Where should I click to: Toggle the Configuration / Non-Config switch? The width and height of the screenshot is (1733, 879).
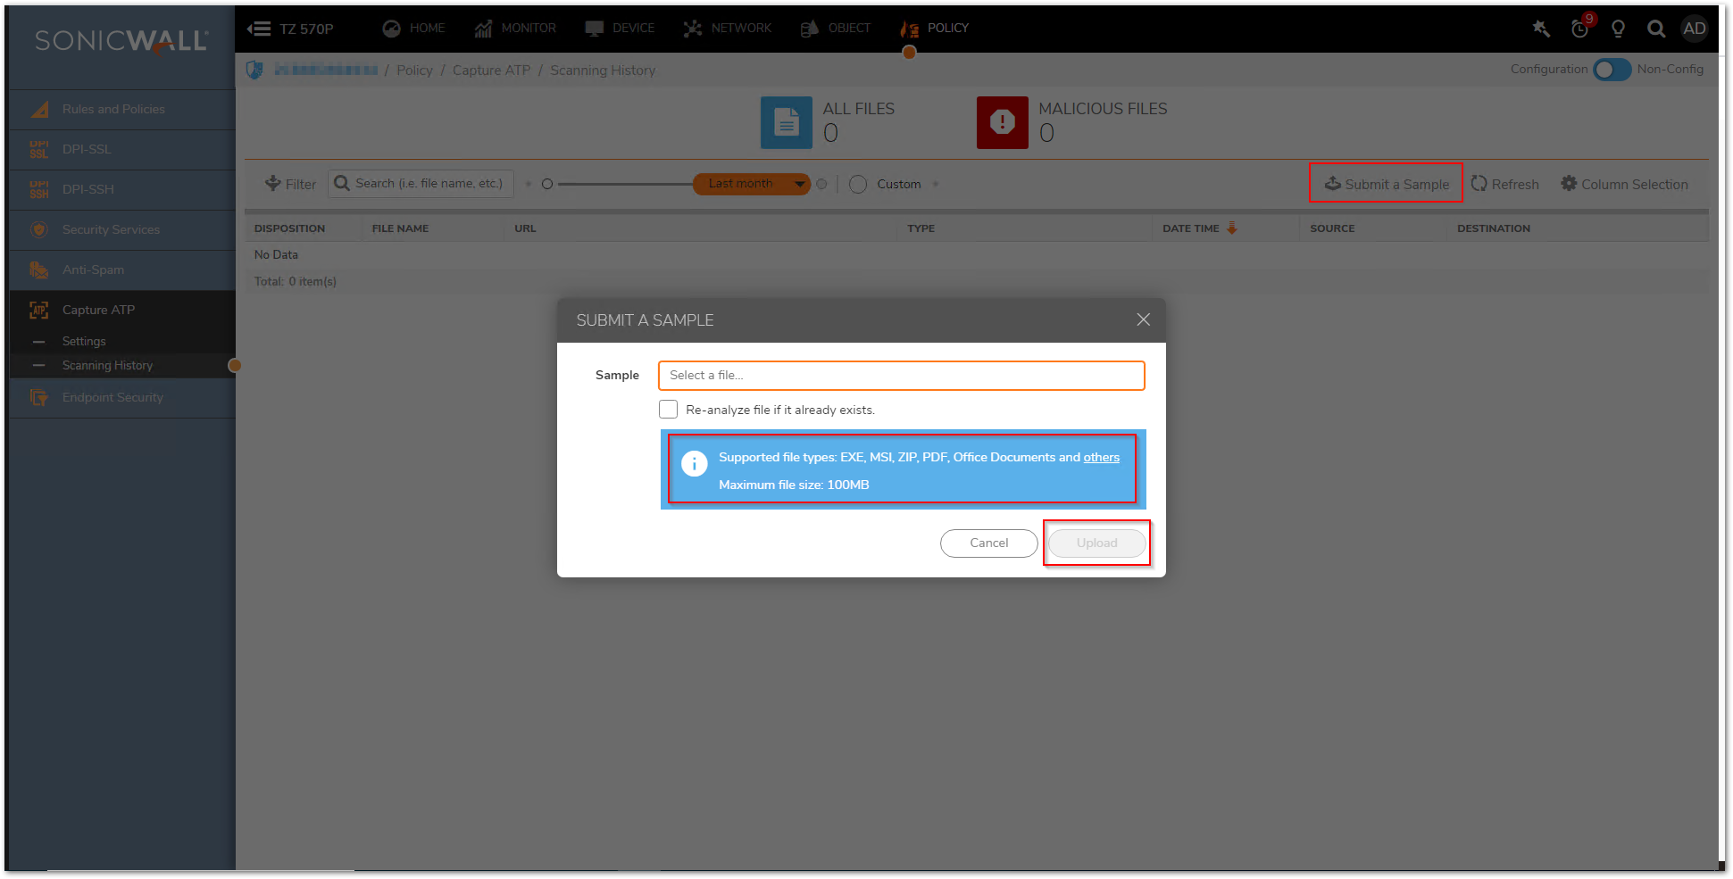tap(1612, 70)
